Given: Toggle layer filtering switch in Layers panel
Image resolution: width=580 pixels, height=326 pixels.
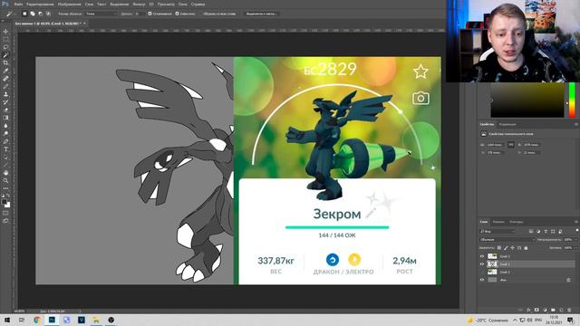Looking at the screenshot, I should click(x=576, y=231).
